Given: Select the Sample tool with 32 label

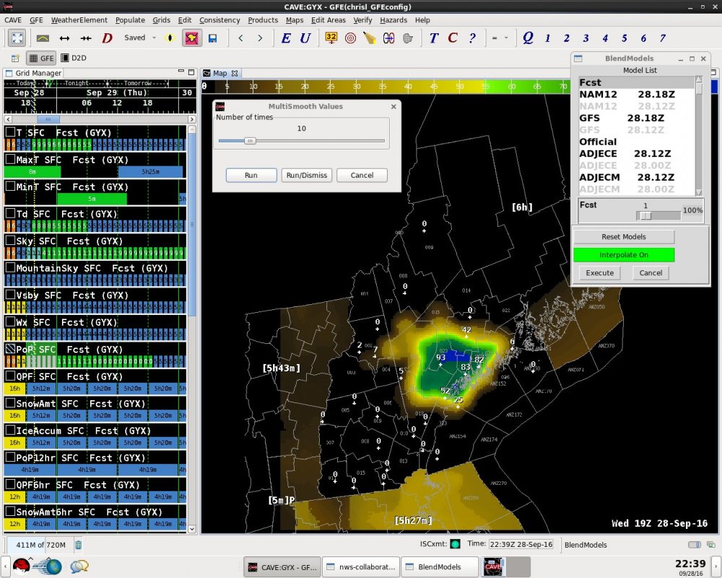Looking at the screenshot, I should 331,38.
